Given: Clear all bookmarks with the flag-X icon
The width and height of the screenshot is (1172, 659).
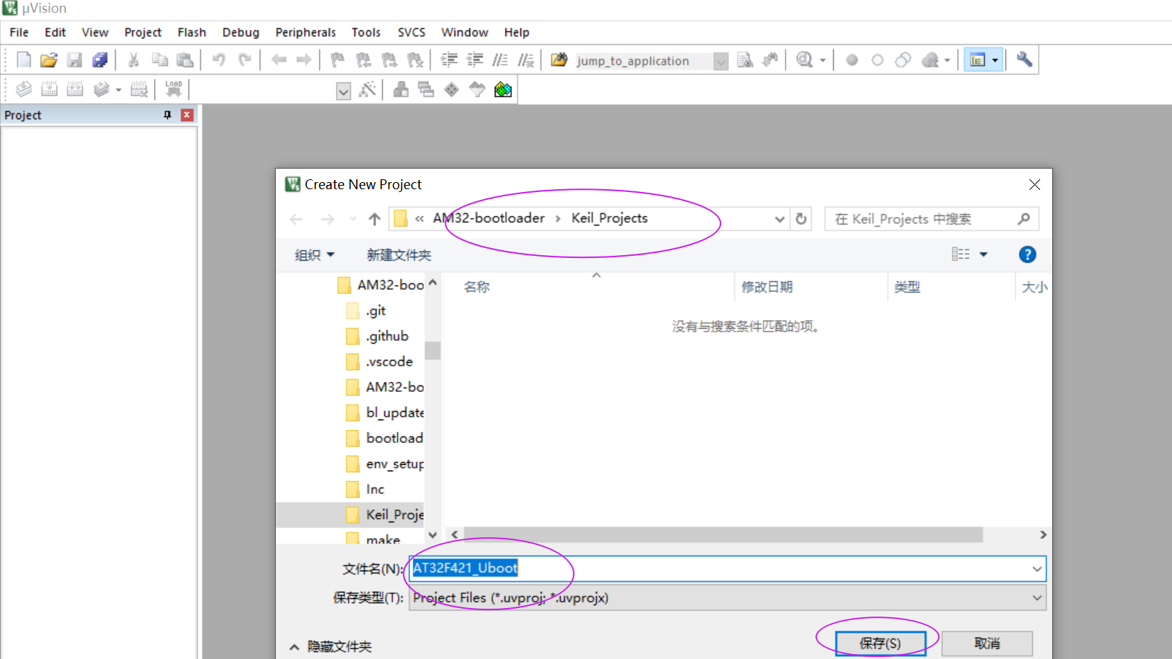Looking at the screenshot, I should pyautogui.click(x=415, y=60).
